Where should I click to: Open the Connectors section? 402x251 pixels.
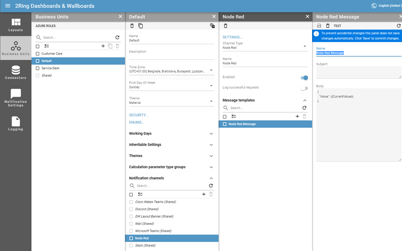[16, 72]
